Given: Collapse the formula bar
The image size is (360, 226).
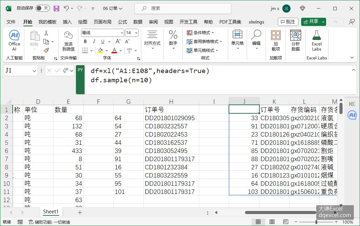Looking at the screenshot, I should [x=353, y=70].
